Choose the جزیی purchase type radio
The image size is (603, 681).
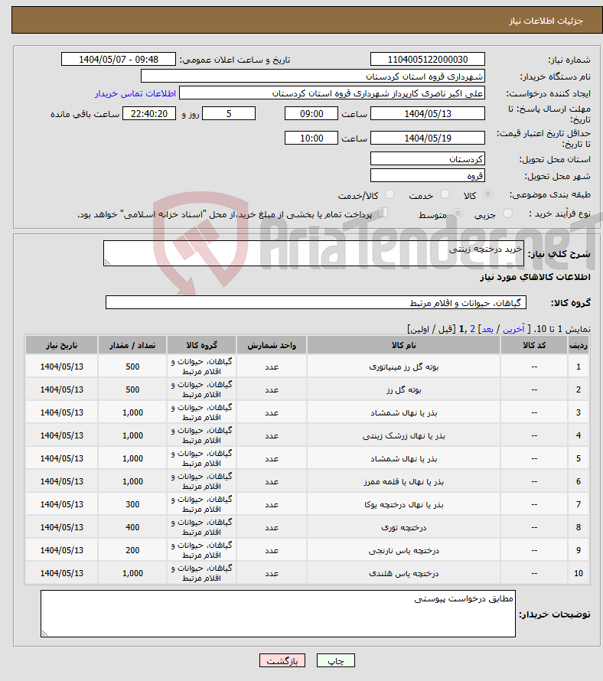507,213
